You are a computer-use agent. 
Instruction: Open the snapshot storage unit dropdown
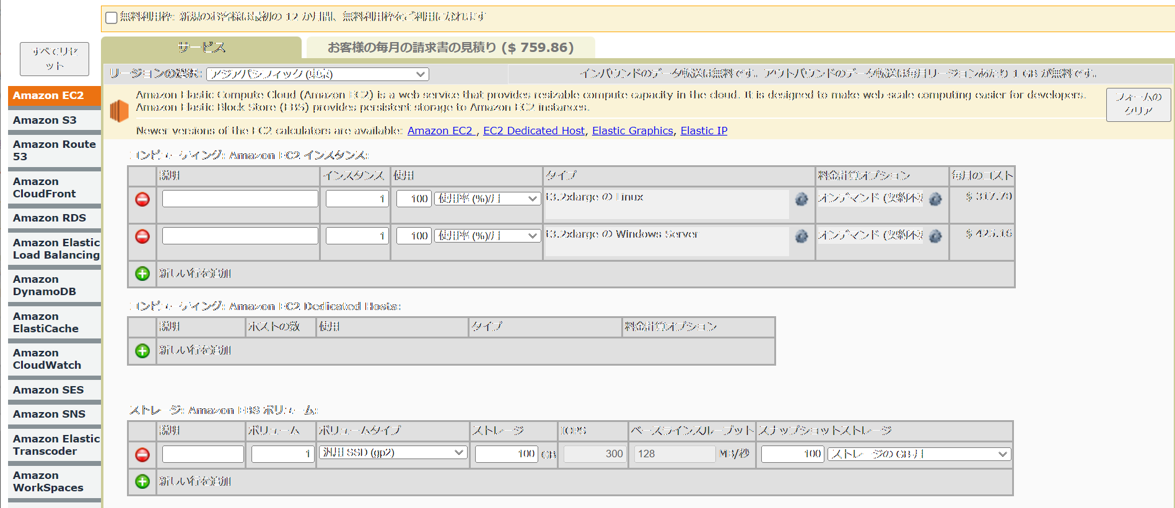[919, 454]
